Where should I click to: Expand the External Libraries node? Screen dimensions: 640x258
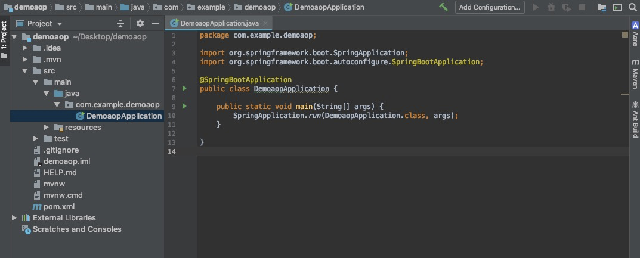click(14, 218)
